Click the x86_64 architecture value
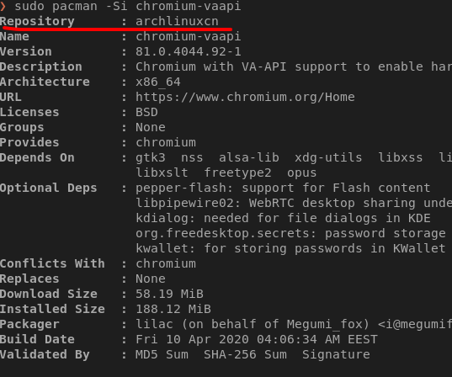Viewport: 452px width, 377px height. [158, 82]
